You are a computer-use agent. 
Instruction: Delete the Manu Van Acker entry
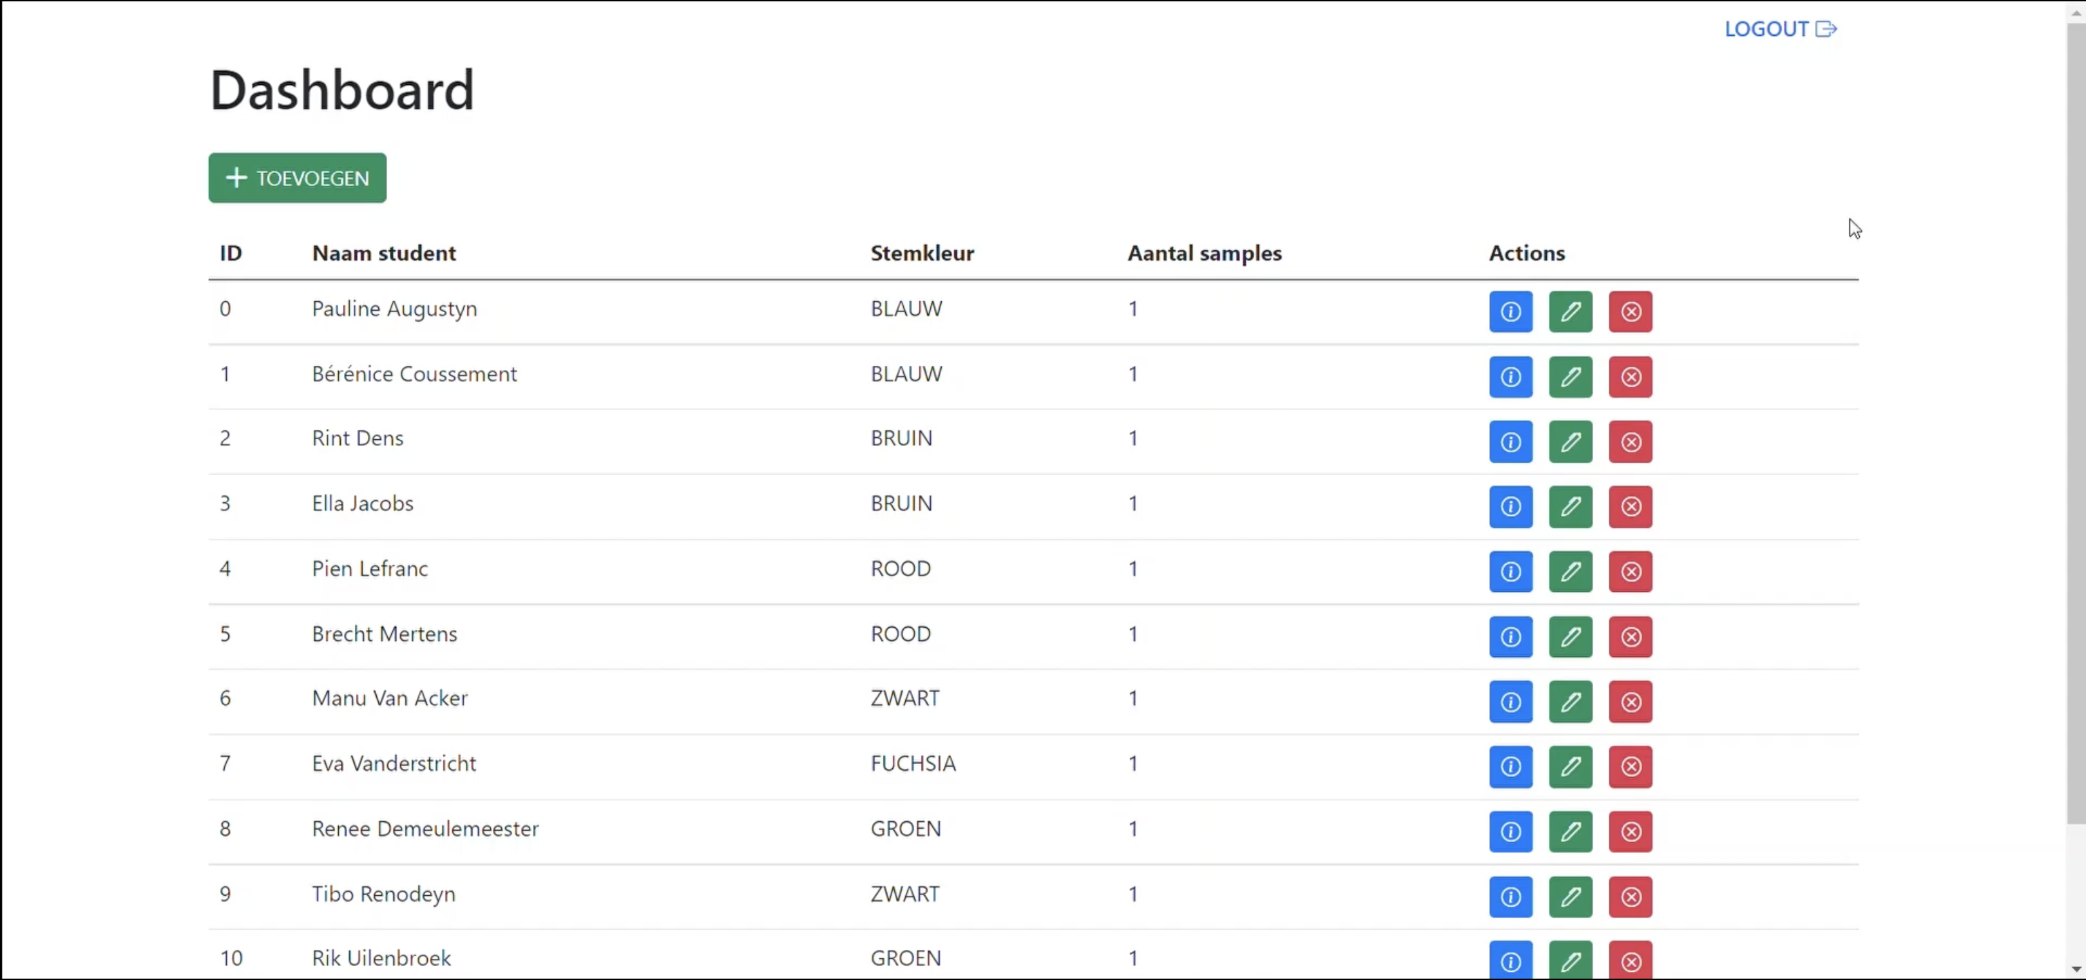pyautogui.click(x=1630, y=702)
